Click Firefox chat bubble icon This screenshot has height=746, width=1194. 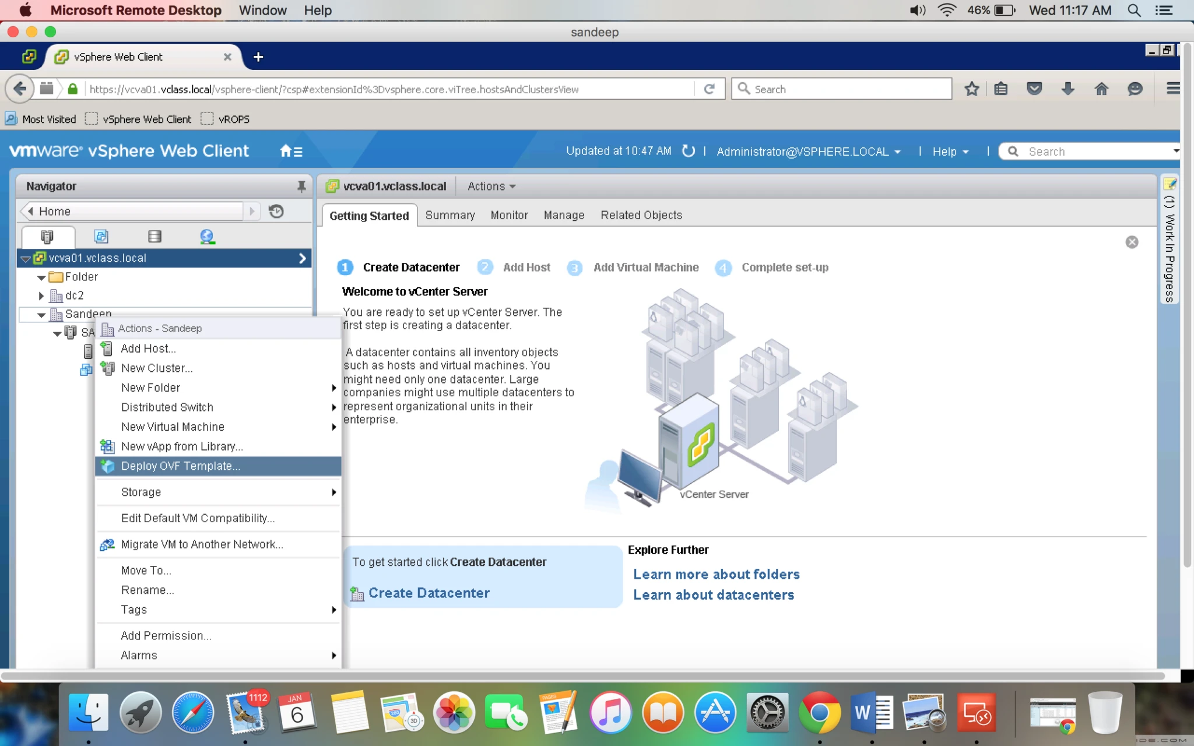pyautogui.click(x=1135, y=89)
